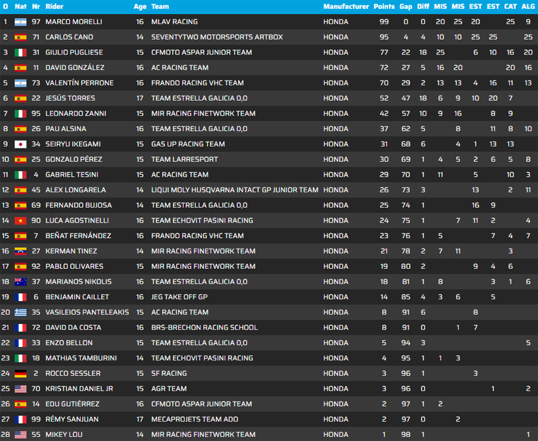Click the Japan flag next to Seiryu Ikegami
Image resolution: width=538 pixels, height=441 pixels.
(x=20, y=145)
